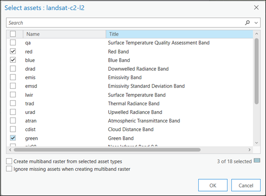The height and width of the screenshot is (196, 266).
Task: Click the search magnifier icon
Action: [248, 23]
